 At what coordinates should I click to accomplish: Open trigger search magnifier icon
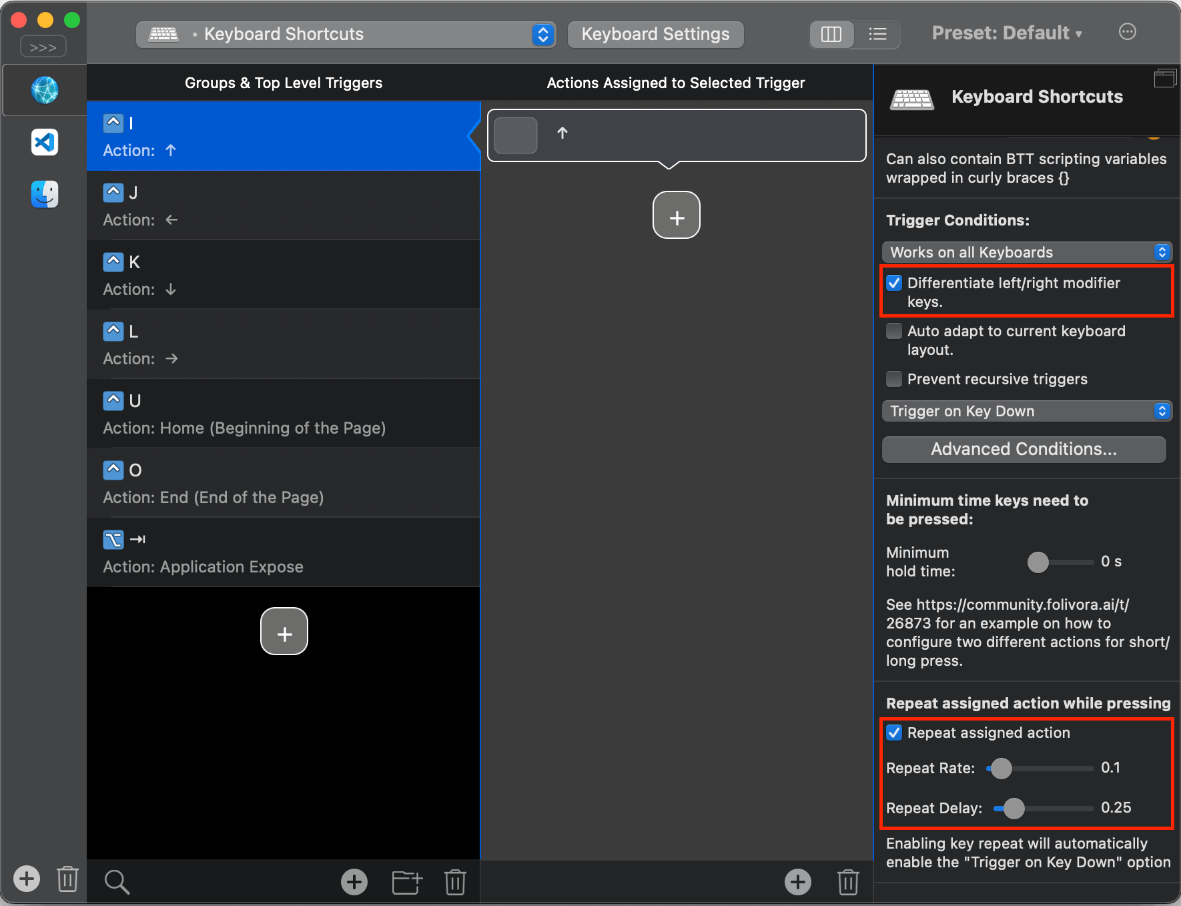[117, 881]
